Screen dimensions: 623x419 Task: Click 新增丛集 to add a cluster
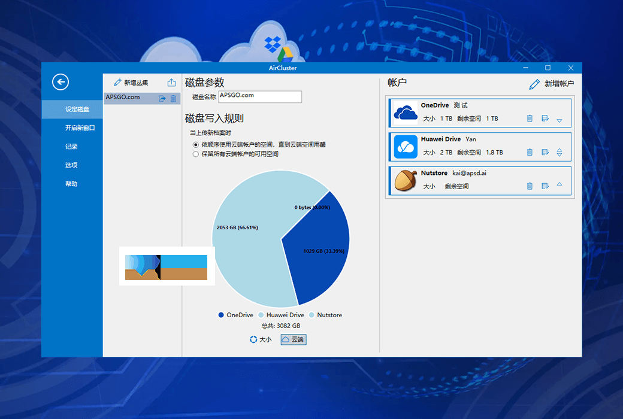coord(137,83)
